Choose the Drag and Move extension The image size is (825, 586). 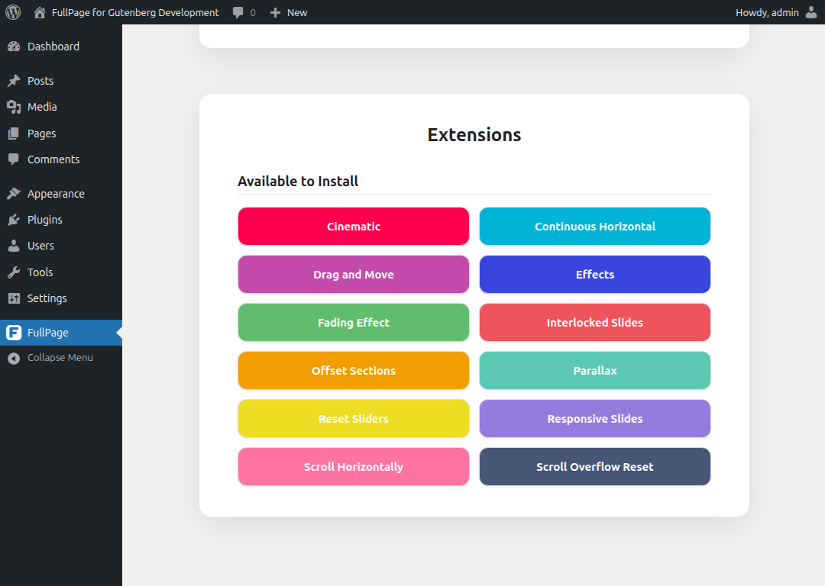point(354,275)
